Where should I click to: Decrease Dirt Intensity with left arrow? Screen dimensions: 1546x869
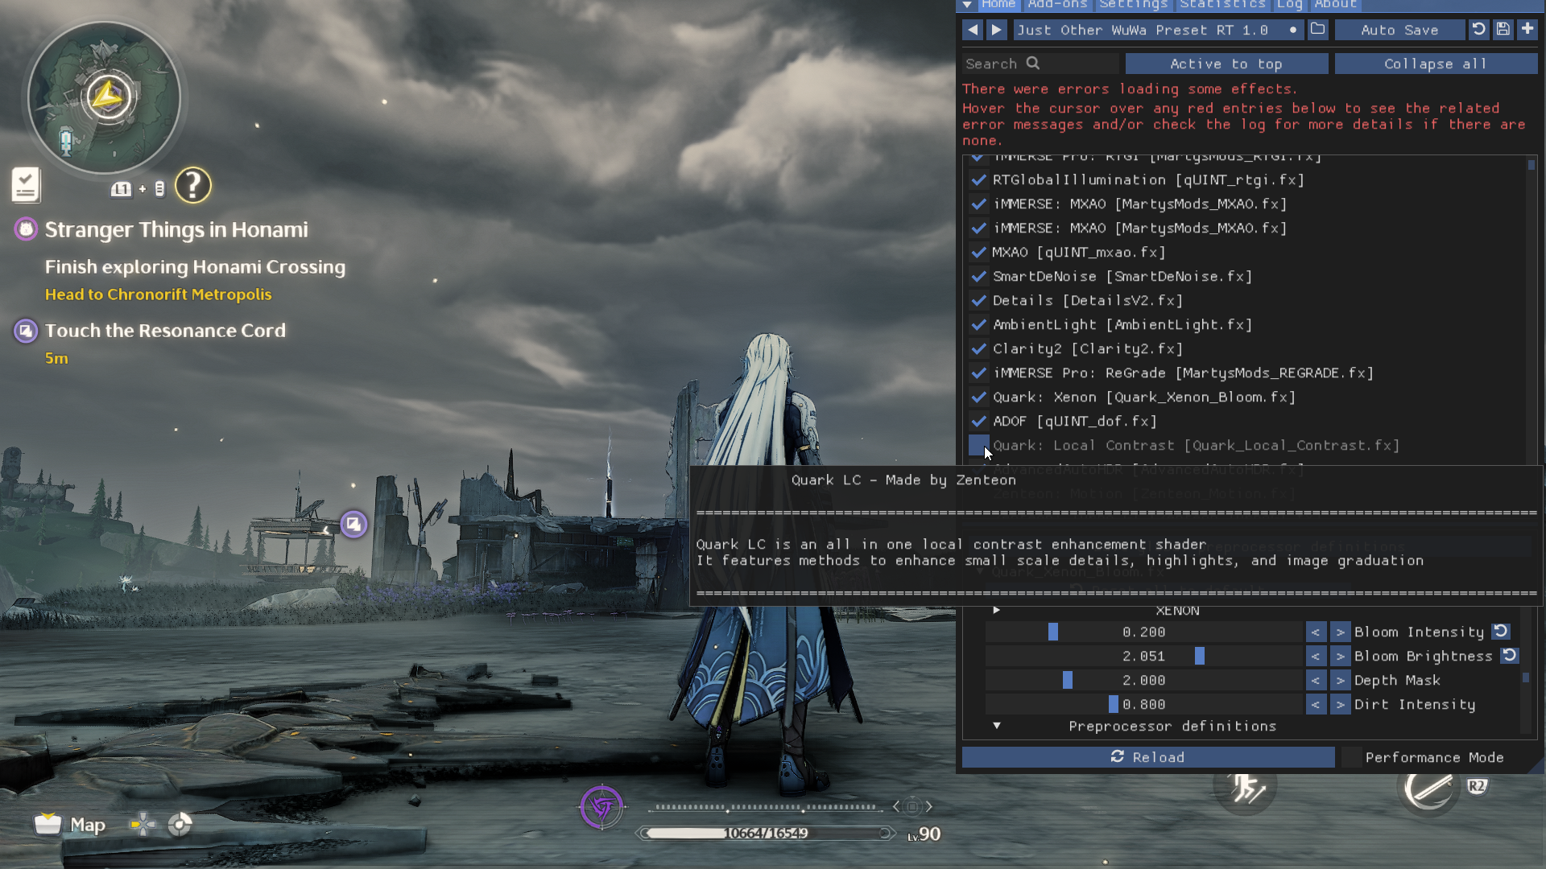click(x=1316, y=704)
